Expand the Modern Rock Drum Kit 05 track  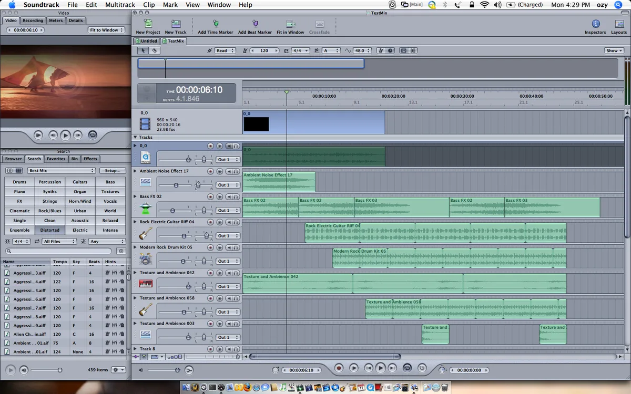(x=135, y=247)
